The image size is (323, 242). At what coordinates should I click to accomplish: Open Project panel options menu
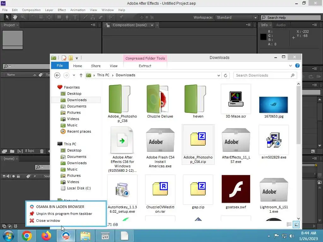pos(93,25)
